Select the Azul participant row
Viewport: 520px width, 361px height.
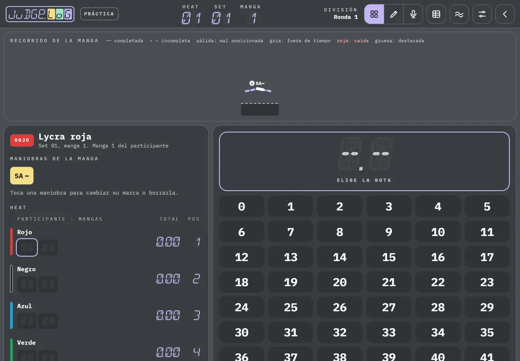[105, 315]
